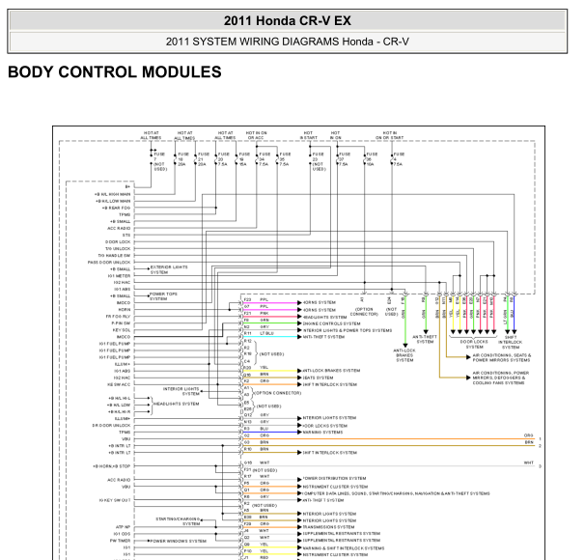Click the 'IG KEY SW OUT' terminal label
This screenshot has width=585, height=560.
tap(115, 500)
